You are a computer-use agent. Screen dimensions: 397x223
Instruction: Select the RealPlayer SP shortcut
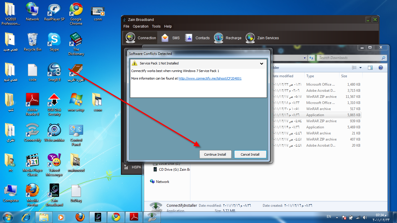[54, 12]
